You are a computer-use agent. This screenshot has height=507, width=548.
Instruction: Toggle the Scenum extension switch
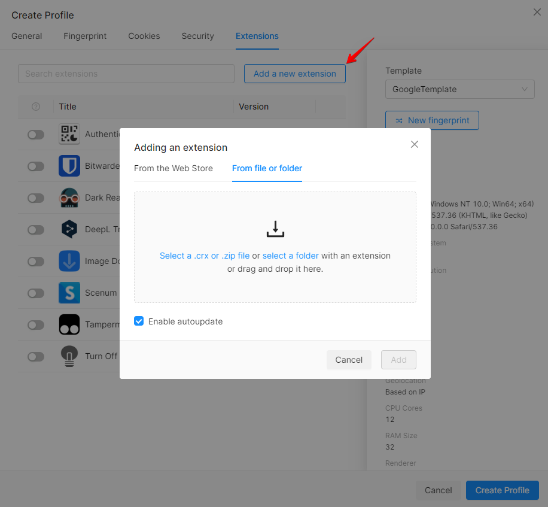tap(36, 293)
